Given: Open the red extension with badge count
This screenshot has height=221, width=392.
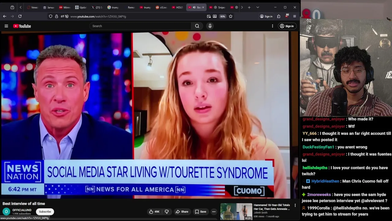Looking at the screenshot, I should pyautogui.click(x=287, y=16).
